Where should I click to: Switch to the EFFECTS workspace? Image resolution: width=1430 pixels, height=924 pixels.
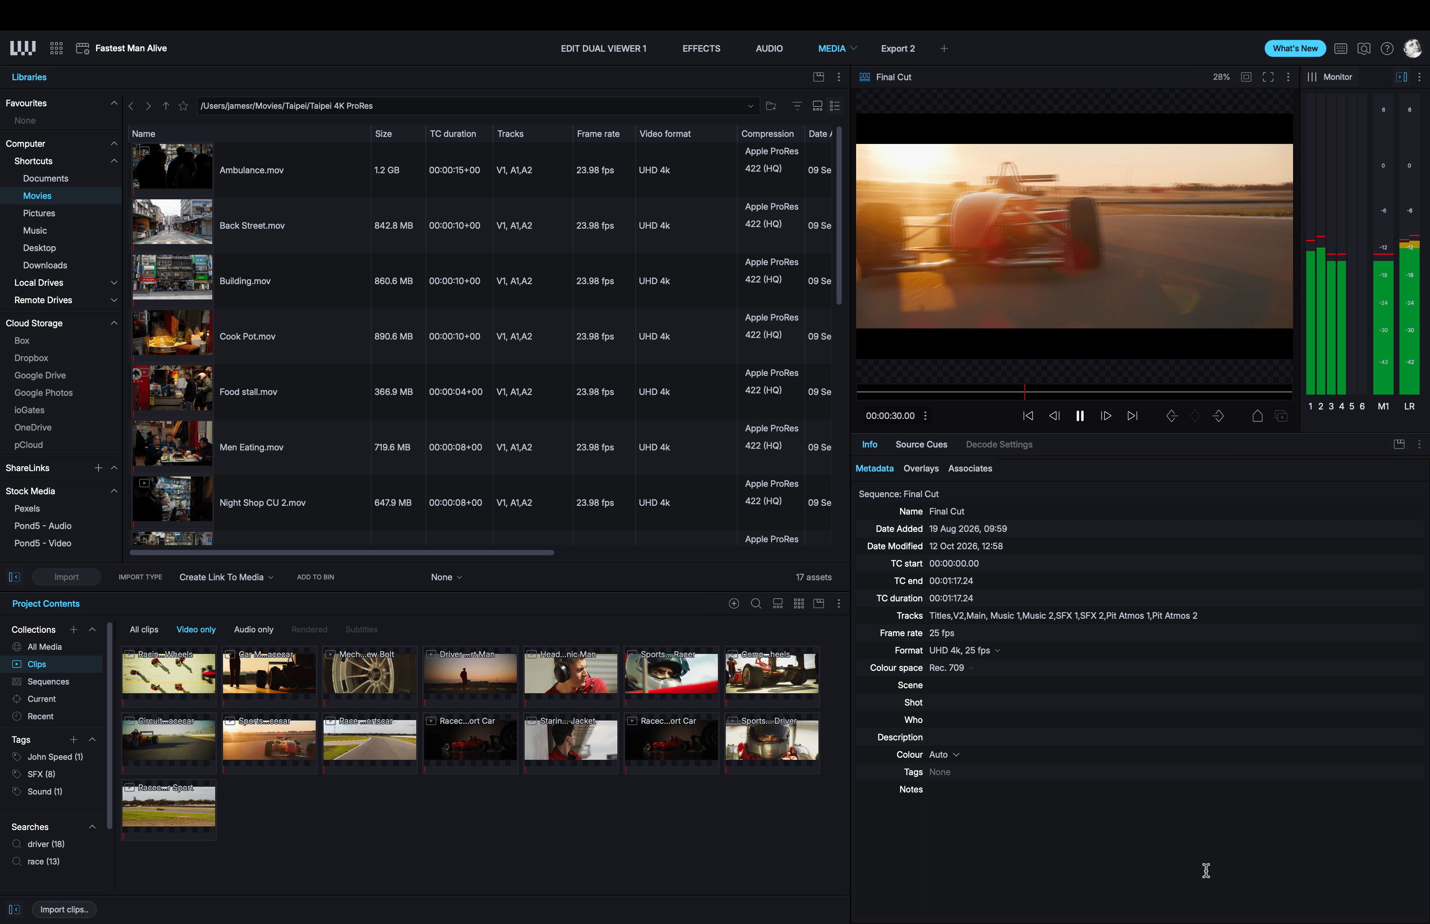pos(701,49)
